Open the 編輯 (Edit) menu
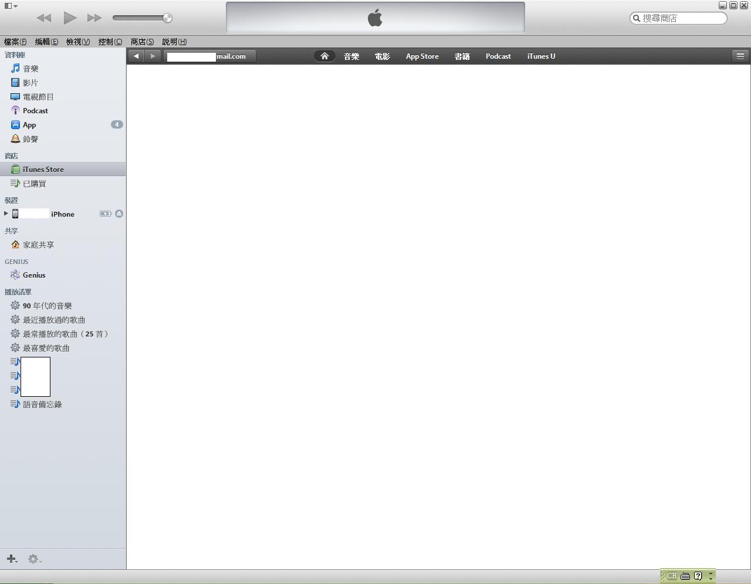 [x=46, y=42]
